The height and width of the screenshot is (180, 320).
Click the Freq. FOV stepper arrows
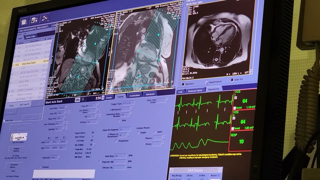coord(69,112)
